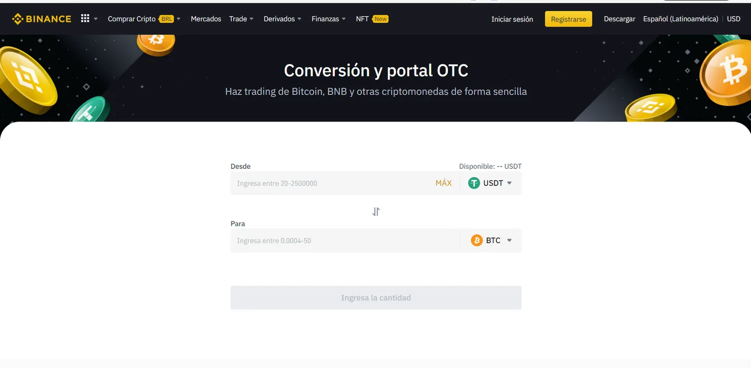Viewport: 751px width, 368px height.
Task: Open the NFT section
Action: [362, 19]
